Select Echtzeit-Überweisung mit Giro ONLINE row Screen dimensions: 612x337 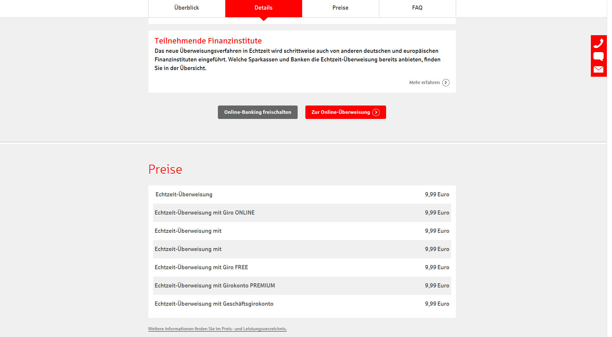click(x=302, y=213)
